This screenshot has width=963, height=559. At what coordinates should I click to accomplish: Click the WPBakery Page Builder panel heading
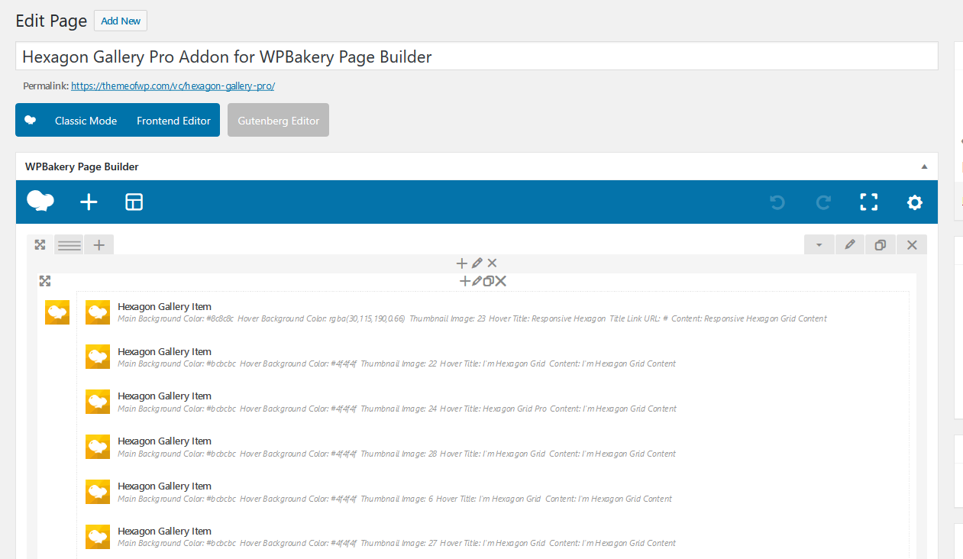pos(82,166)
